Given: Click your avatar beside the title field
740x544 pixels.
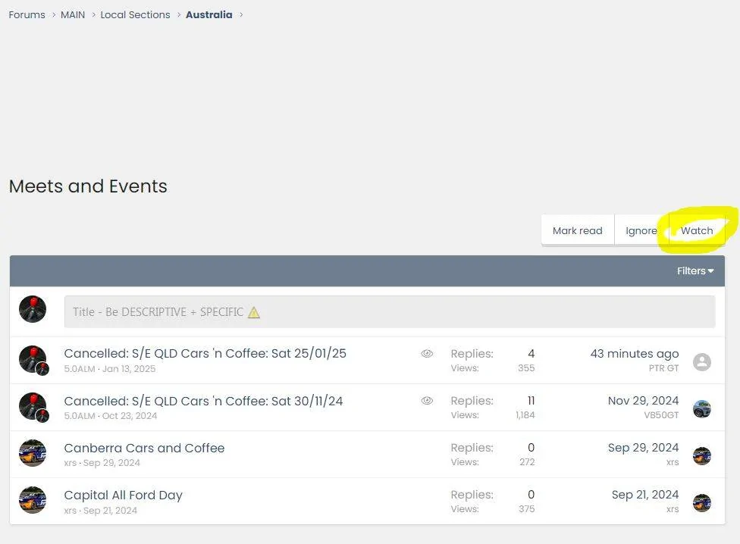Looking at the screenshot, I should [33, 309].
